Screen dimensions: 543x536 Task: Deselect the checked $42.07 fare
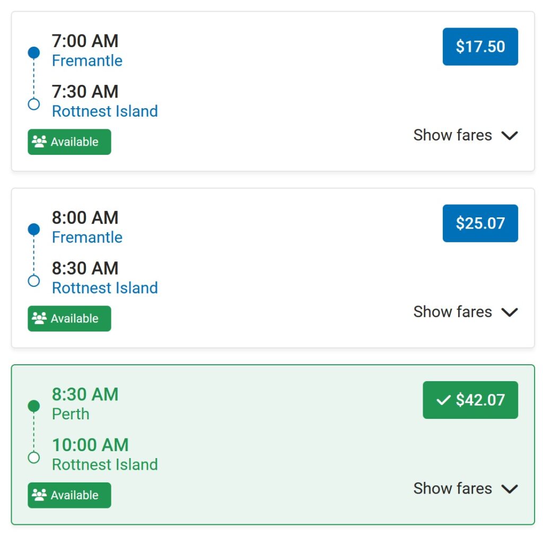point(470,400)
